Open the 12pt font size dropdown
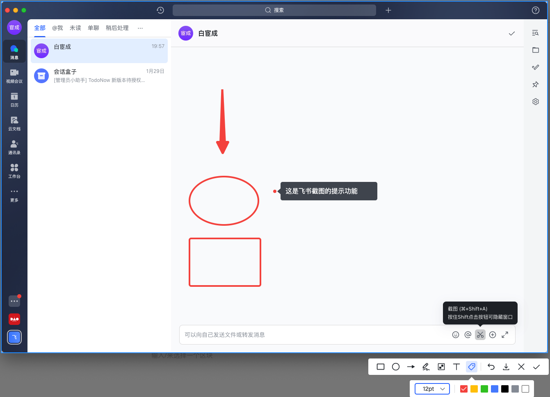This screenshot has width=550, height=397. [x=432, y=389]
